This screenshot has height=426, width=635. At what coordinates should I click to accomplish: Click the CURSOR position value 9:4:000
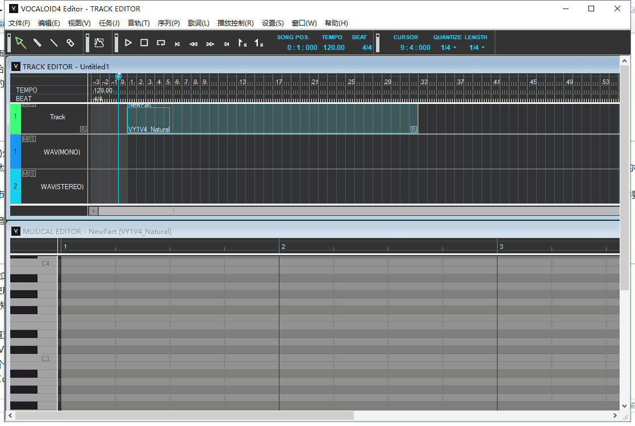pos(415,47)
